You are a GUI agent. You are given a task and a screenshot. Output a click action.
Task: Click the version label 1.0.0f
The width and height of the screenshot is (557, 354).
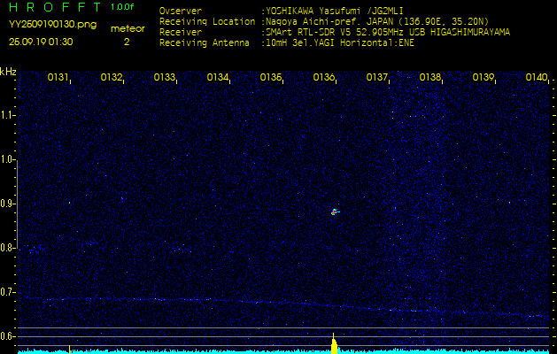(x=122, y=7)
